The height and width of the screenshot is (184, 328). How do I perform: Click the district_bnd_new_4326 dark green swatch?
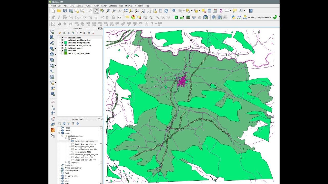point(66,53)
